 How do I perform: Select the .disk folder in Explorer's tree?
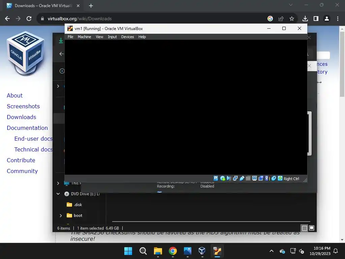tap(74, 205)
